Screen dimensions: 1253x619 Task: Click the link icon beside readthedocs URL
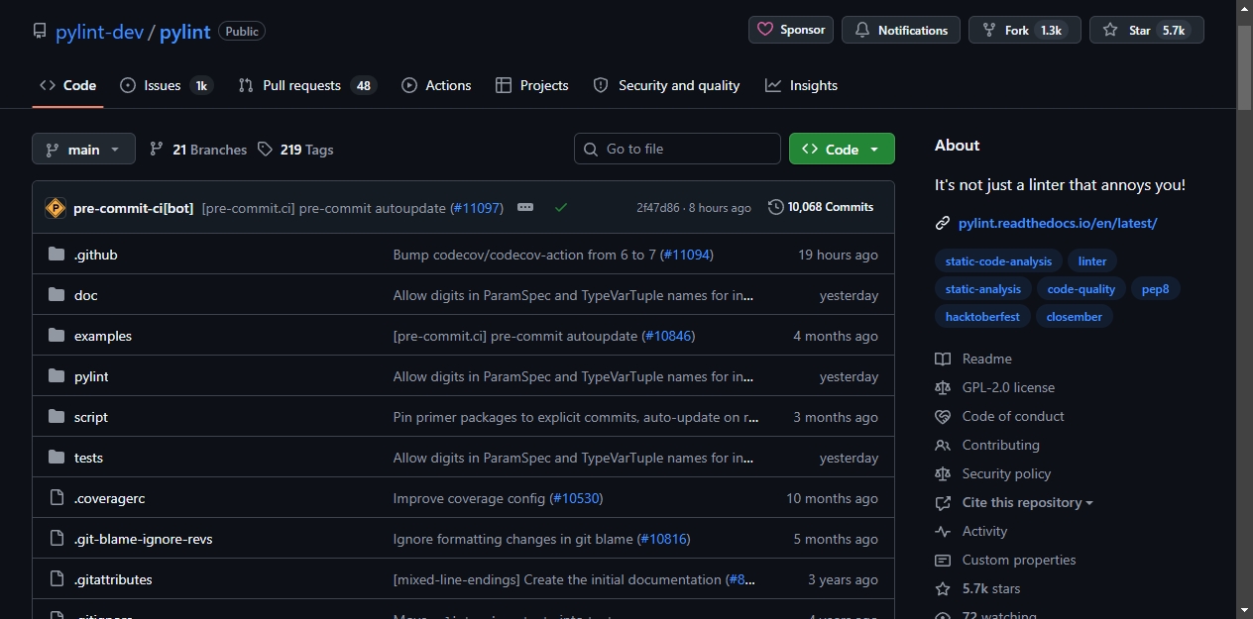click(943, 224)
